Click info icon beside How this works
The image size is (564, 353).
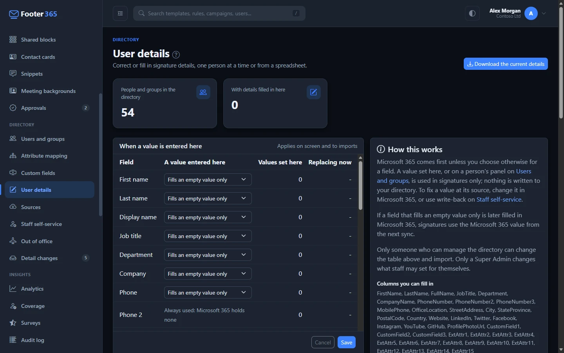tap(381, 149)
